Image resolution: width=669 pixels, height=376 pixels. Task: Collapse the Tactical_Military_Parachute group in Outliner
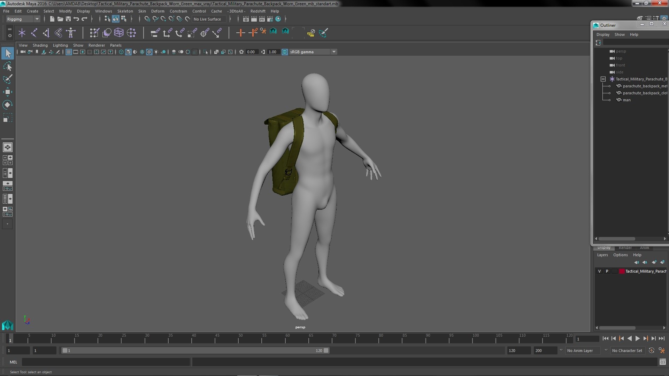coord(603,79)
